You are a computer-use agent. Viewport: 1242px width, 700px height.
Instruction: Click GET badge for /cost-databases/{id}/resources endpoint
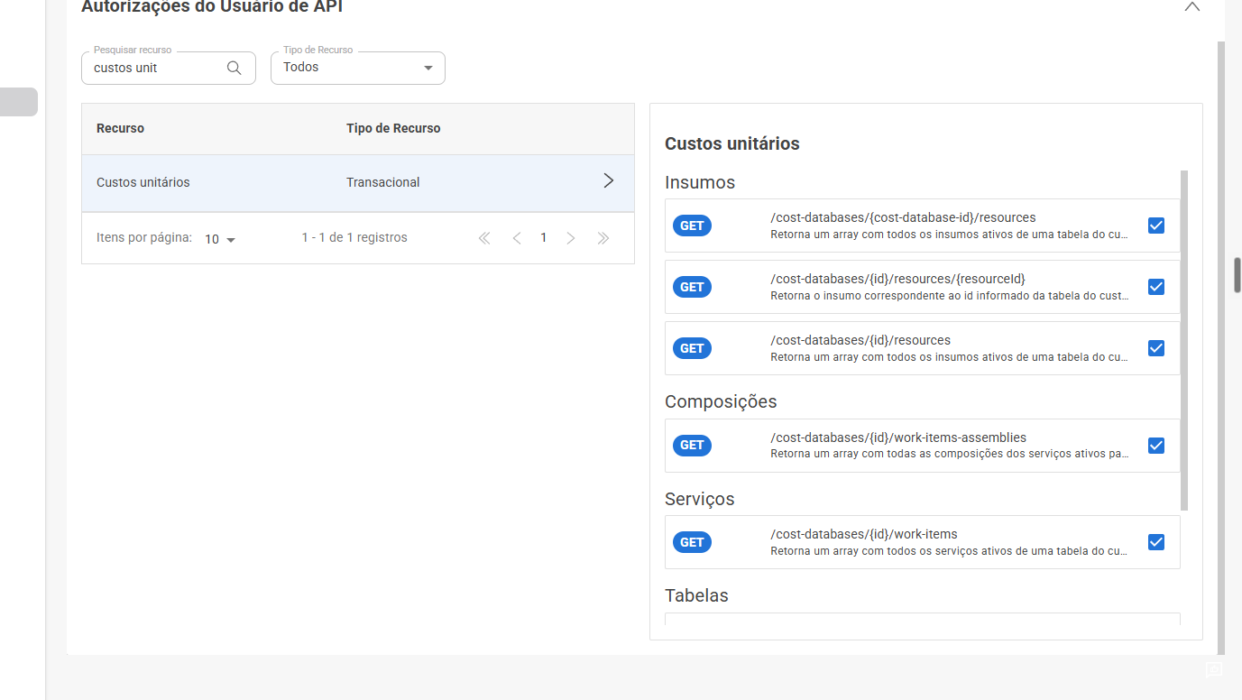click(x=692, y=348)
